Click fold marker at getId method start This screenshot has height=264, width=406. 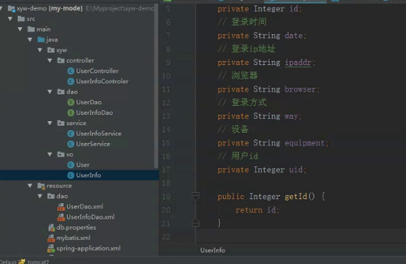[195, 196]
